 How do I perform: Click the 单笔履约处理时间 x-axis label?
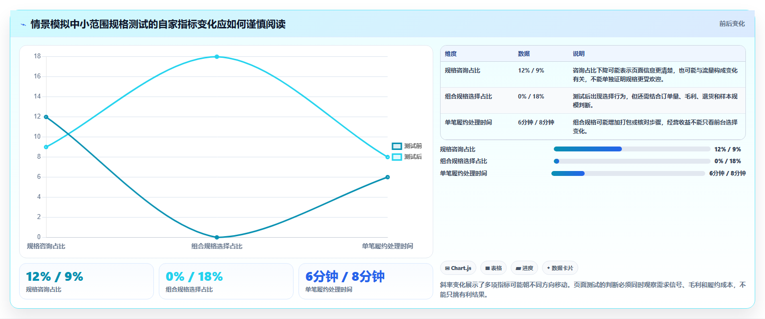coord(387,246)
